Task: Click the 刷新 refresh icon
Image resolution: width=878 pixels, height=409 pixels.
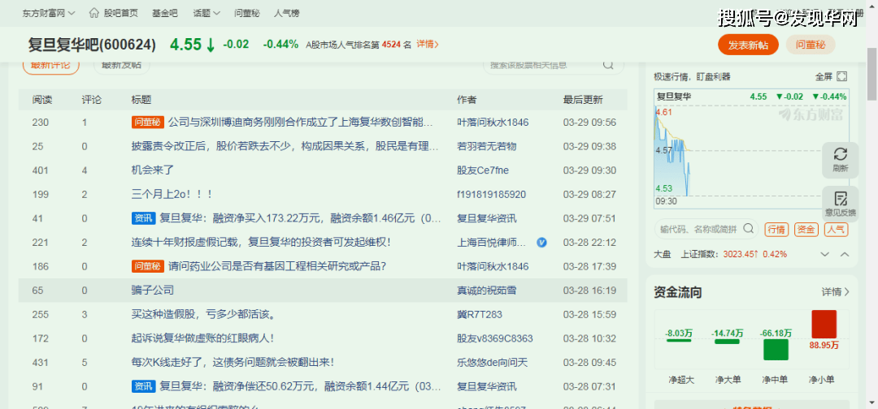Action: (x=840, y=154)
